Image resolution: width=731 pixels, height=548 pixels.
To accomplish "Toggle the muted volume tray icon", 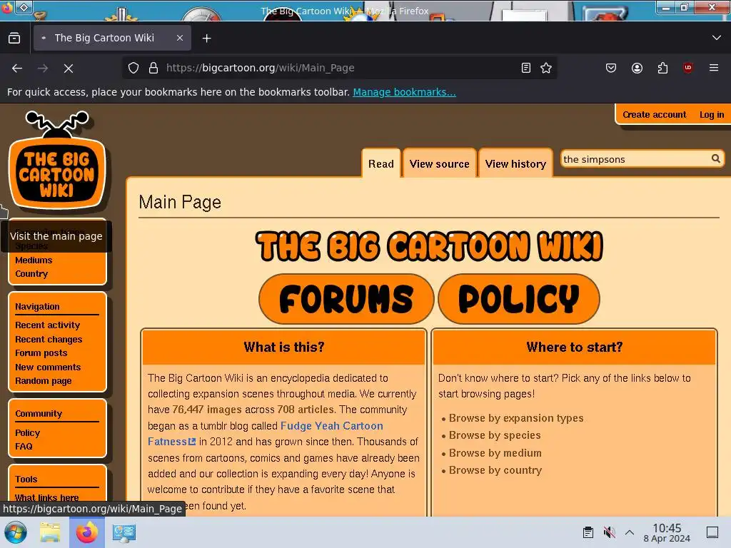I will click(x=609, y=532).
